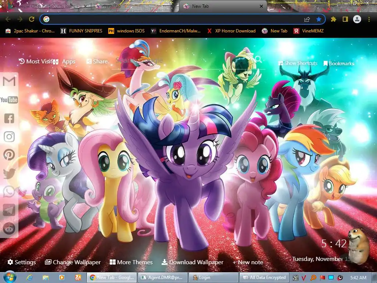Screen dimensions: 377x283
Task: Open the orange pinned taskbar app
Action: point(78,277)
